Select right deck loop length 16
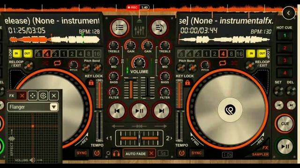300x168 pixels. coord(240,54)
